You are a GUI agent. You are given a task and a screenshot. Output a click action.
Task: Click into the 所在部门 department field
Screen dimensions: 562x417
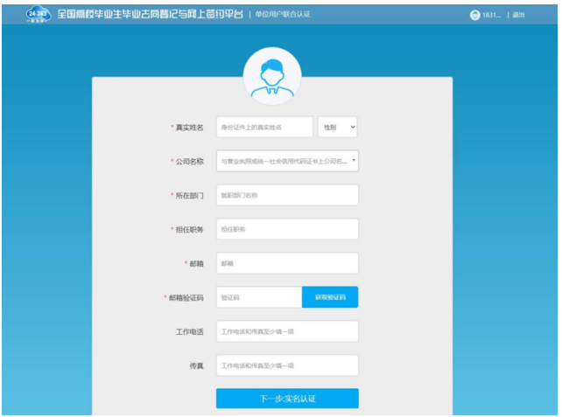[287, 196]
